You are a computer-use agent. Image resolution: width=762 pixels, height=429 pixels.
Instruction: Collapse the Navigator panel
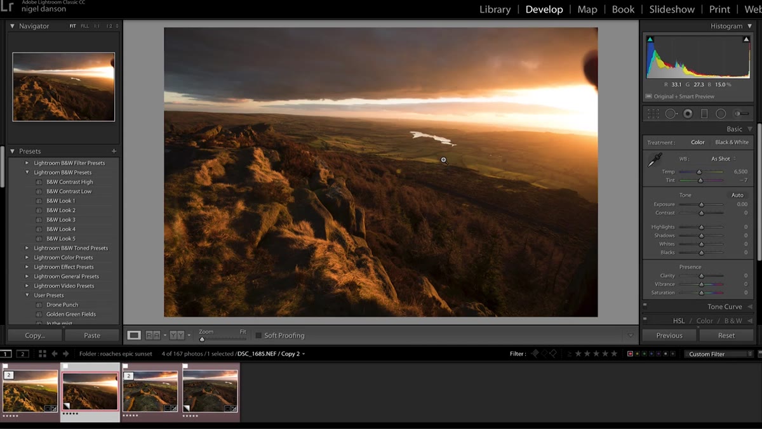(12, 26)
